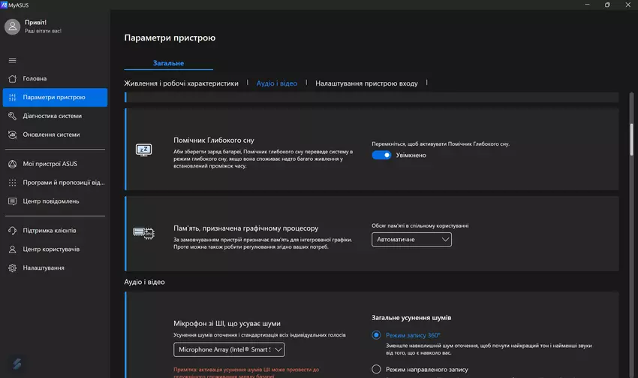Open Налаштування пристрою входу section
The width and height of the screenshot is (638, 378).
(x=366, y=83)
